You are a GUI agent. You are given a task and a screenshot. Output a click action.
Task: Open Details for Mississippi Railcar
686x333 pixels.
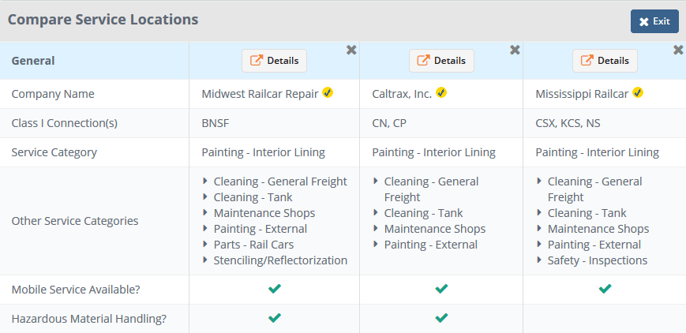(605, 61)
